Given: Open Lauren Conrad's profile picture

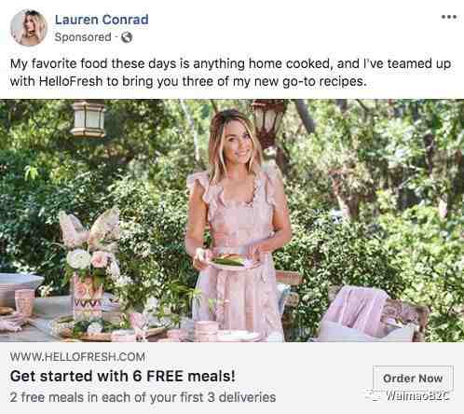Looking at the screenshot, I should click(x=28, y=28).
